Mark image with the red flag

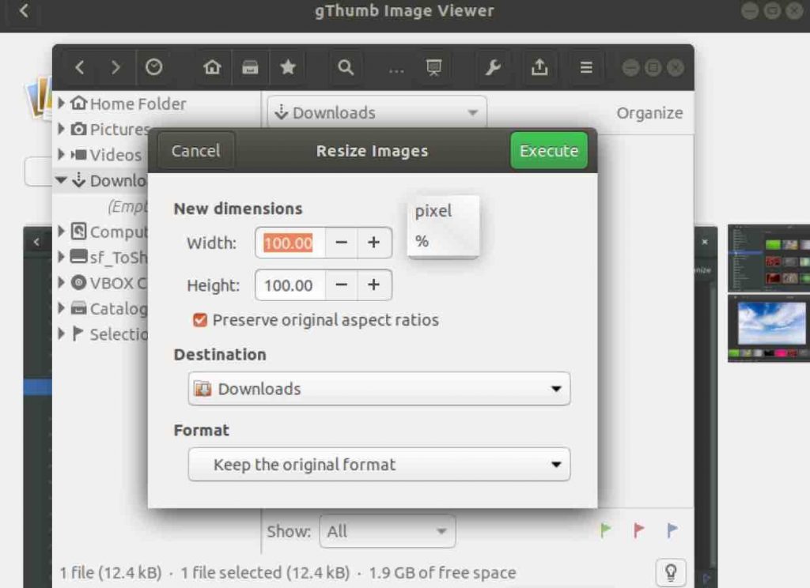(x=638, y=531)
